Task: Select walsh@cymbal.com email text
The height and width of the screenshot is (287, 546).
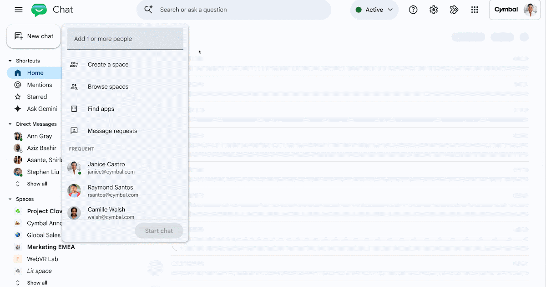Action: coord(111,217)
